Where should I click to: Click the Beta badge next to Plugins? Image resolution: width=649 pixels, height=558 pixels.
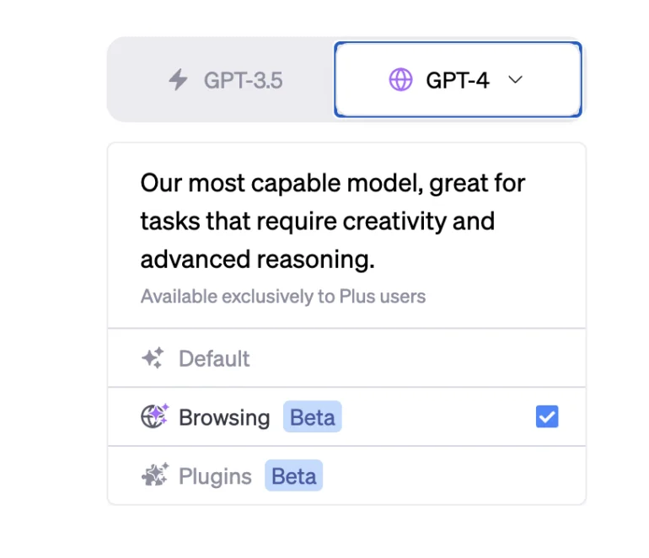[x=293, y=476]
